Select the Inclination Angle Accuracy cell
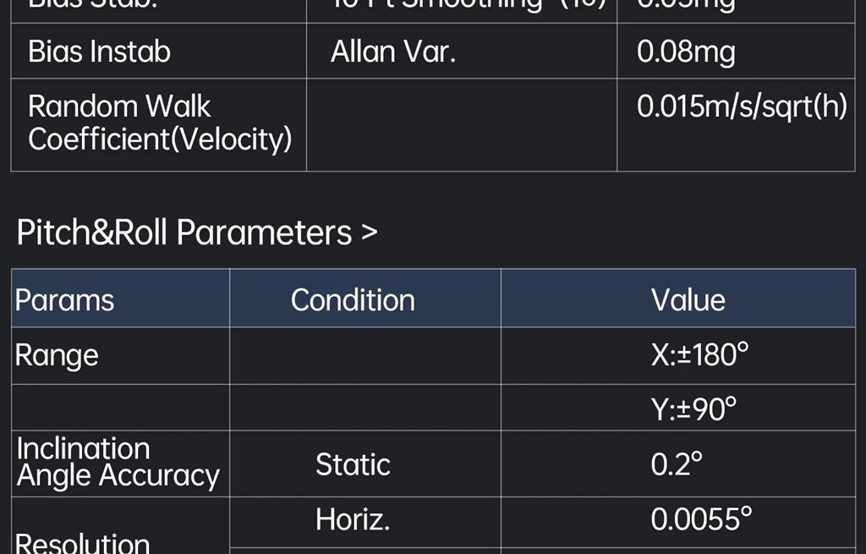Viewport: 866px width, 554px height. coord(118,463)
